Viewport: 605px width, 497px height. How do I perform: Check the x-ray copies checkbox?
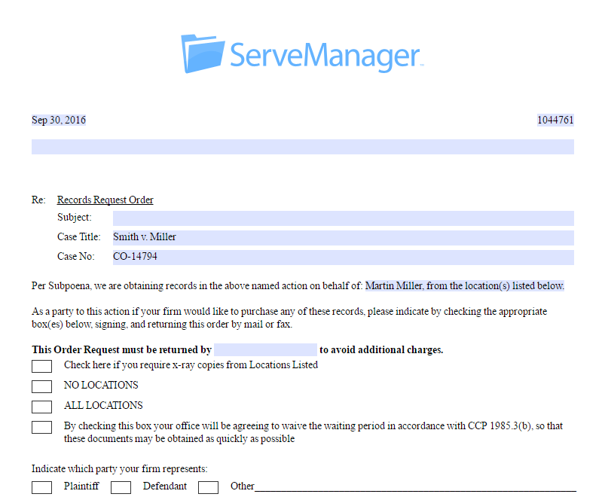[41, 366]
